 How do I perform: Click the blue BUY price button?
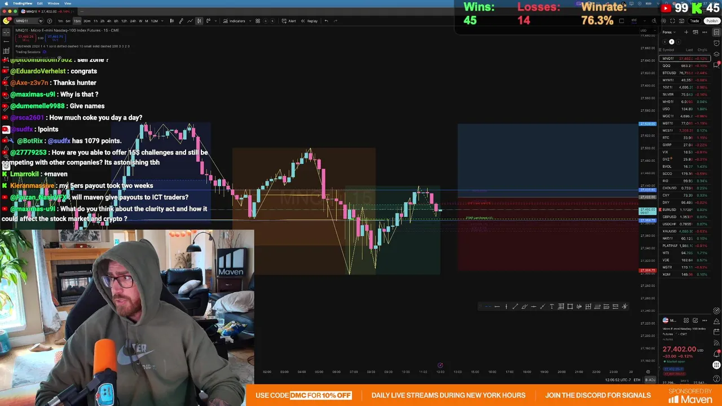pos(55,38)
